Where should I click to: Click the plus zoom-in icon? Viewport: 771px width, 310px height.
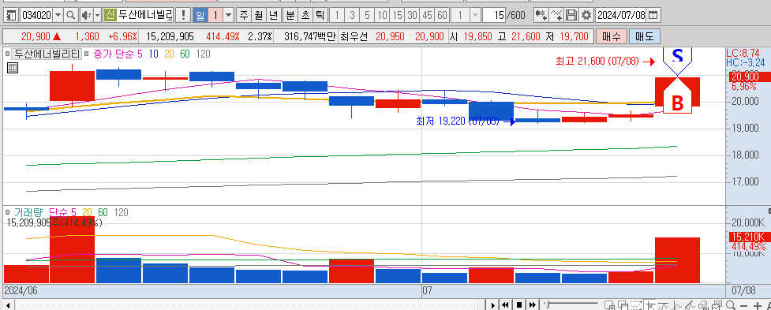[x=758, y=305]
